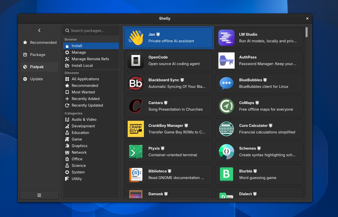Browse the Development category
This screenshot has width=338, height=217.
pyautogui.click(x=91, y=126)
